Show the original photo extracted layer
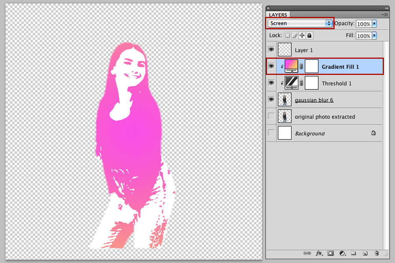The height and width of the screenshot is (263, 395). click(271, 116)
